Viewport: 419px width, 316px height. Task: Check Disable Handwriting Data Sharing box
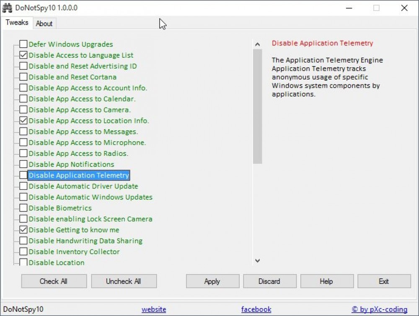(x=23, y=241)
